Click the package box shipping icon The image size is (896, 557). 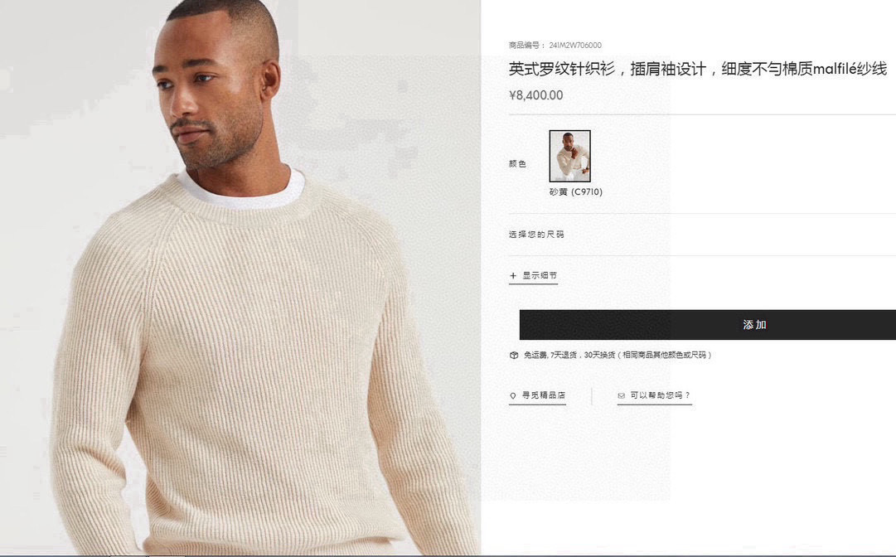coord(514,356)
